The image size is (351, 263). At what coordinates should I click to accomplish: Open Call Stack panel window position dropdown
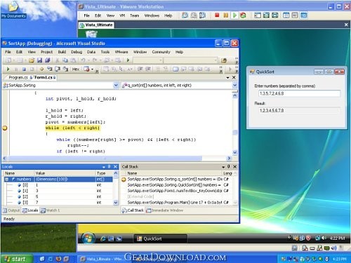pyautogui.click(x=223, y=167)
